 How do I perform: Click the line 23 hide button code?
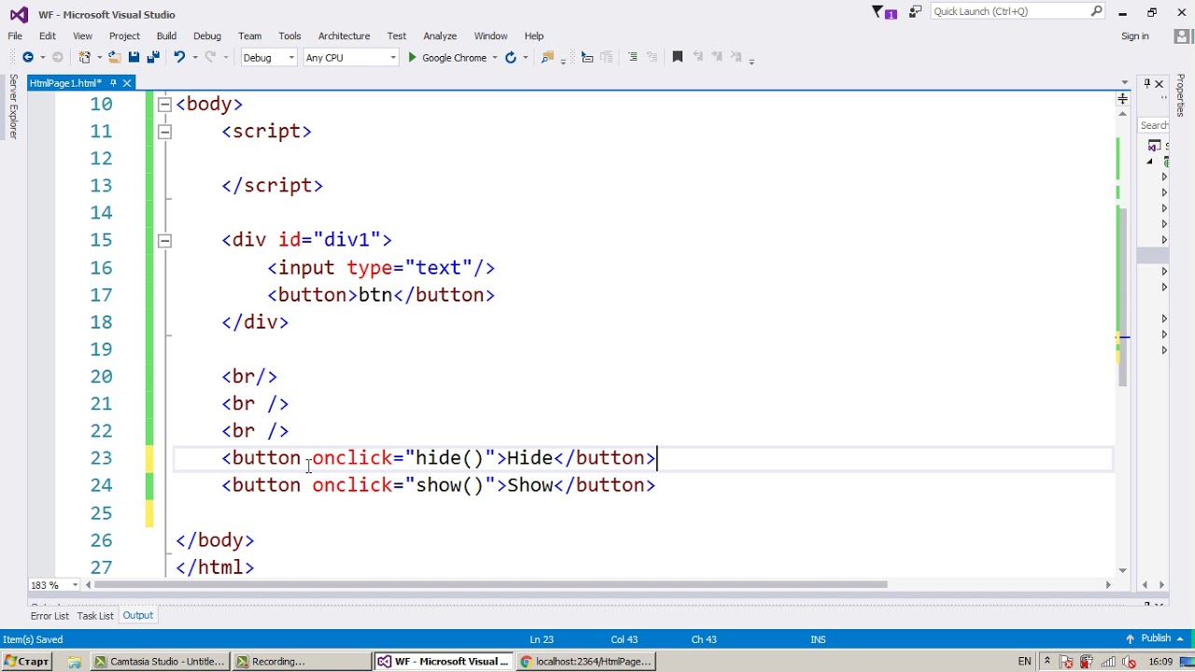(x=439, y=458)
